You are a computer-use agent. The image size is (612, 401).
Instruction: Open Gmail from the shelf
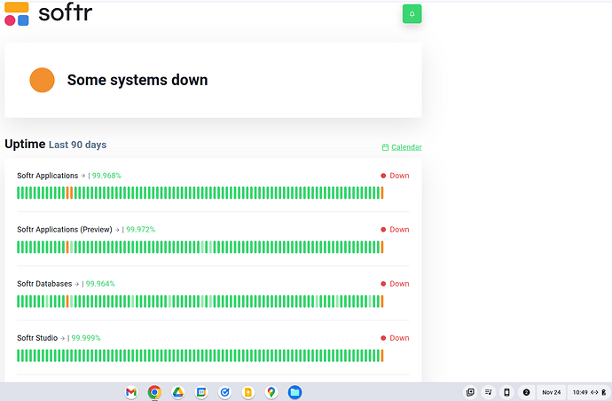click(x=131, y=392)
